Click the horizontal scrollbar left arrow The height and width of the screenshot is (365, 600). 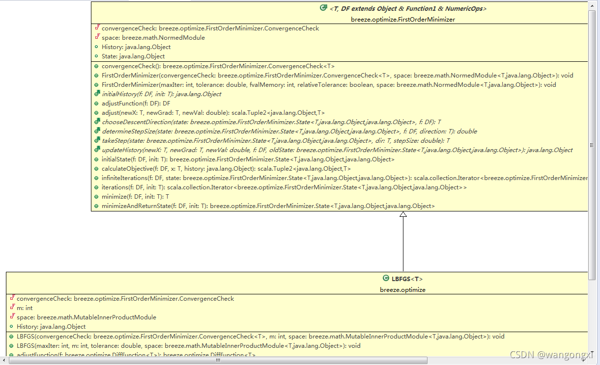tap(4, 361)
